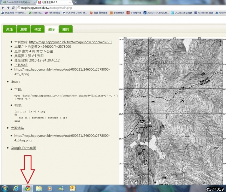Open the 天氣預報 Weather bookmark
Viewport: 226px width, 192px height.
[x=13, y=13]
